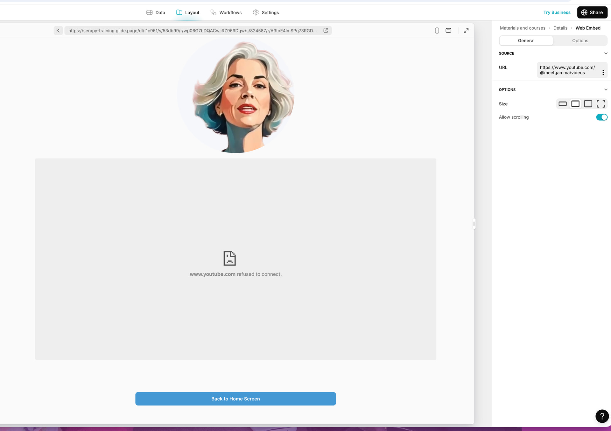Open the help question mark button
This screenshot has height=431, width=611.
602,416
